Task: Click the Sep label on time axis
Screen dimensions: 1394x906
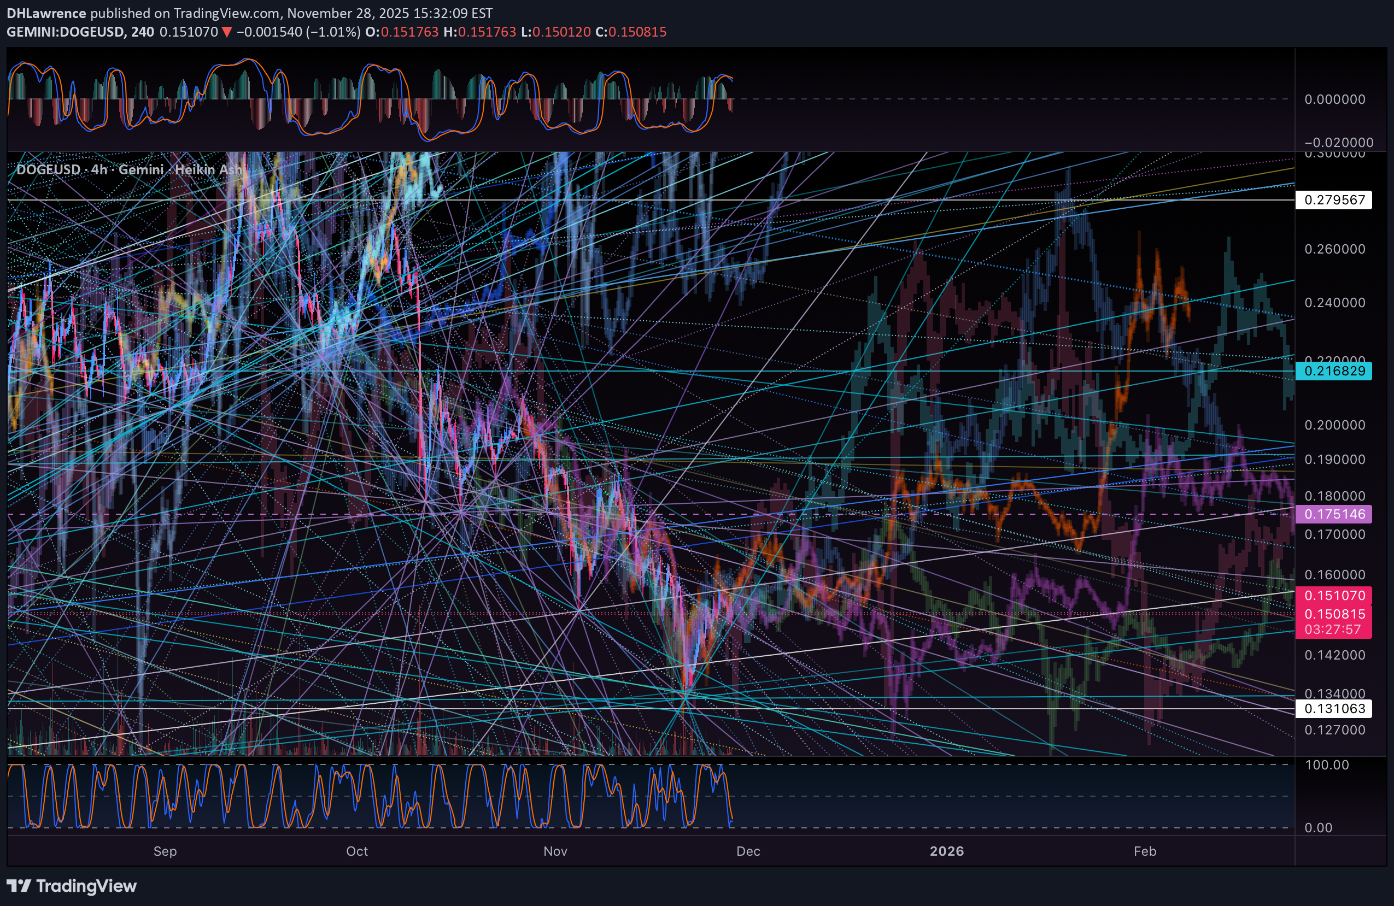Action: pyautogui.click(x=165, y=851)
